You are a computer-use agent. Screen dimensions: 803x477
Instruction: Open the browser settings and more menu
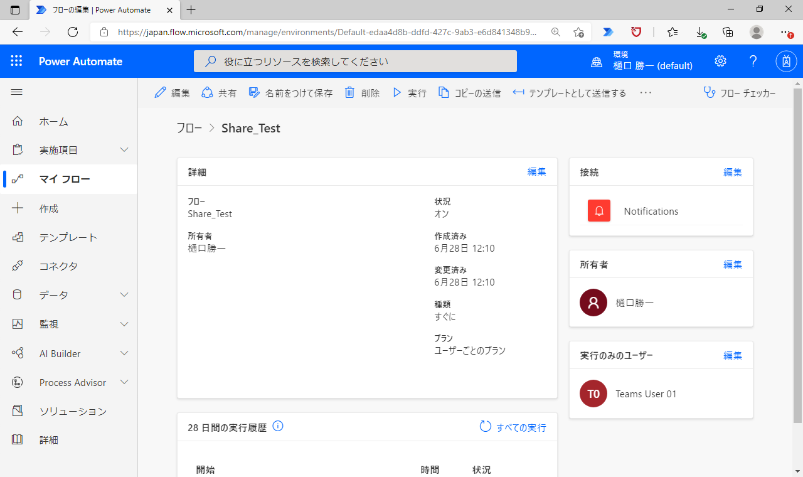click(x=786, y=32)
